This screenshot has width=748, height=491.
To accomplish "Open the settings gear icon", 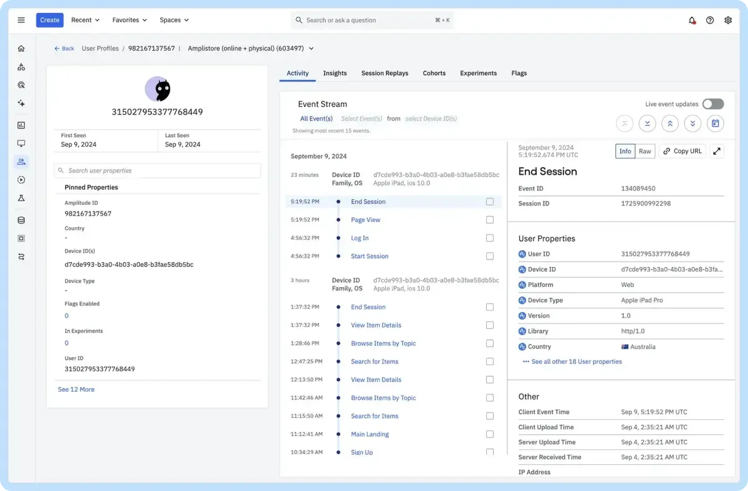I will click(728, 20).
